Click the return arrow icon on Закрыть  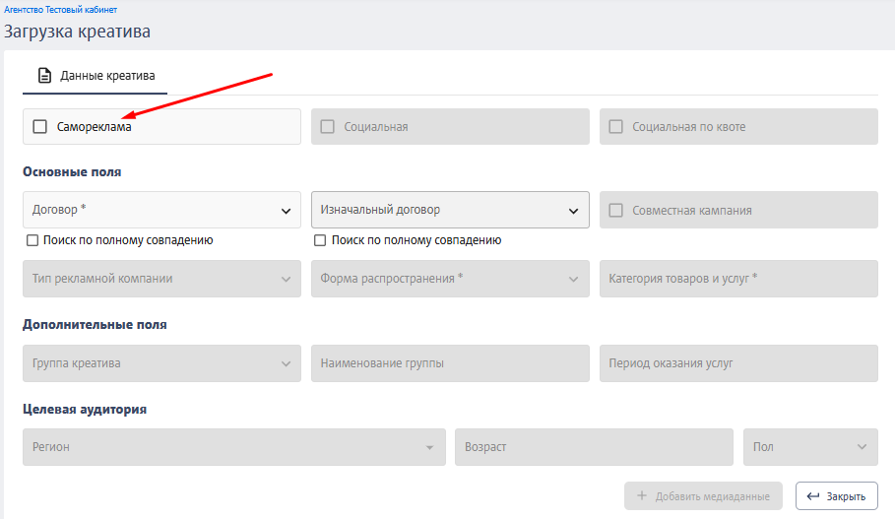pyautogui.click(x=813, y=496)
